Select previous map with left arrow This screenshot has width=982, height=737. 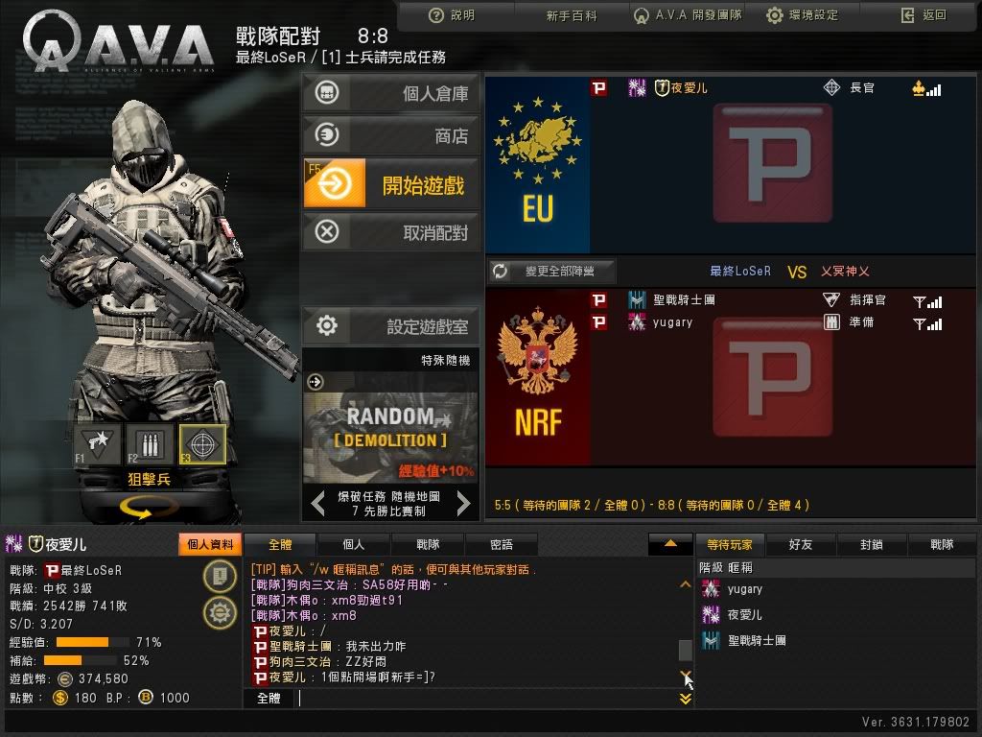tap(318, 503)
